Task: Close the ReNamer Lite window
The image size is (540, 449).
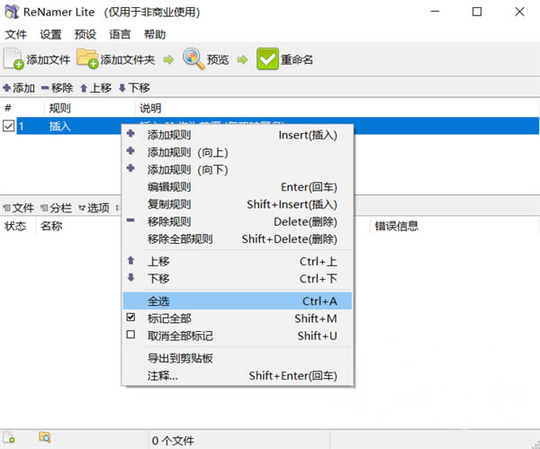Action: pos(519,12)
